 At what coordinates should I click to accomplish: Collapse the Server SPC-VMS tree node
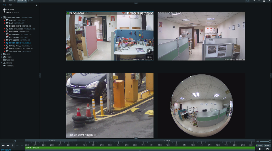pos(1,18)
